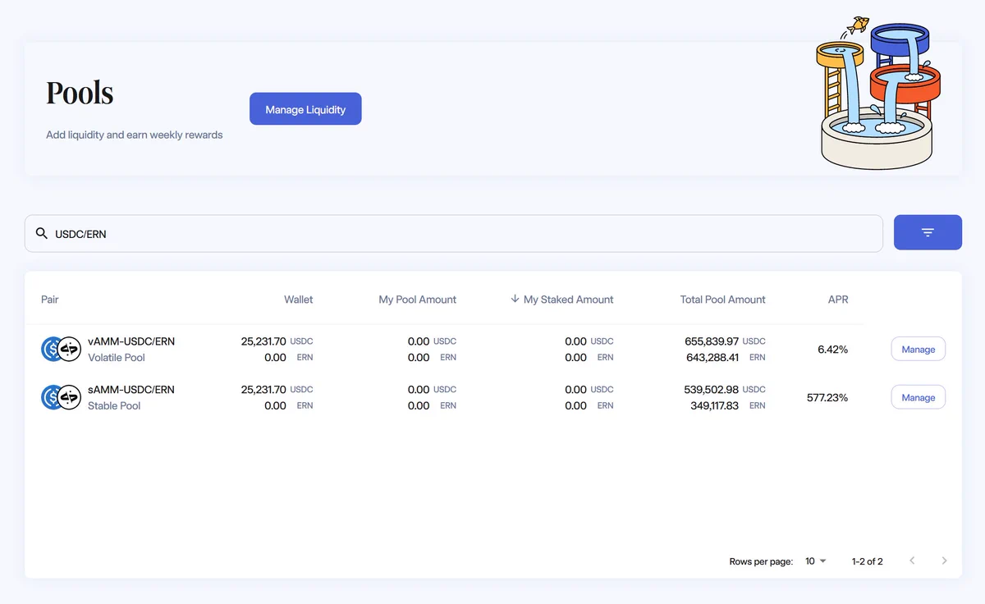
Task: Select the vAMM-USDC/ERN pair name
Action: point(131,341)
